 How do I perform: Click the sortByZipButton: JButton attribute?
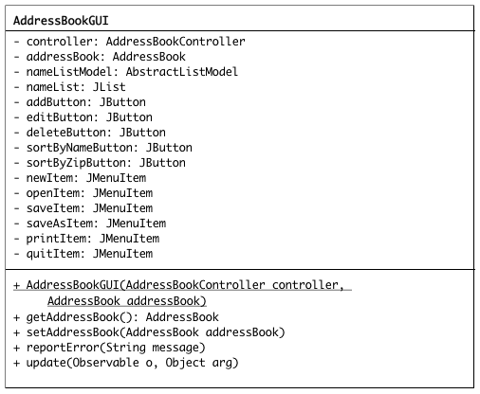point(100,163)
